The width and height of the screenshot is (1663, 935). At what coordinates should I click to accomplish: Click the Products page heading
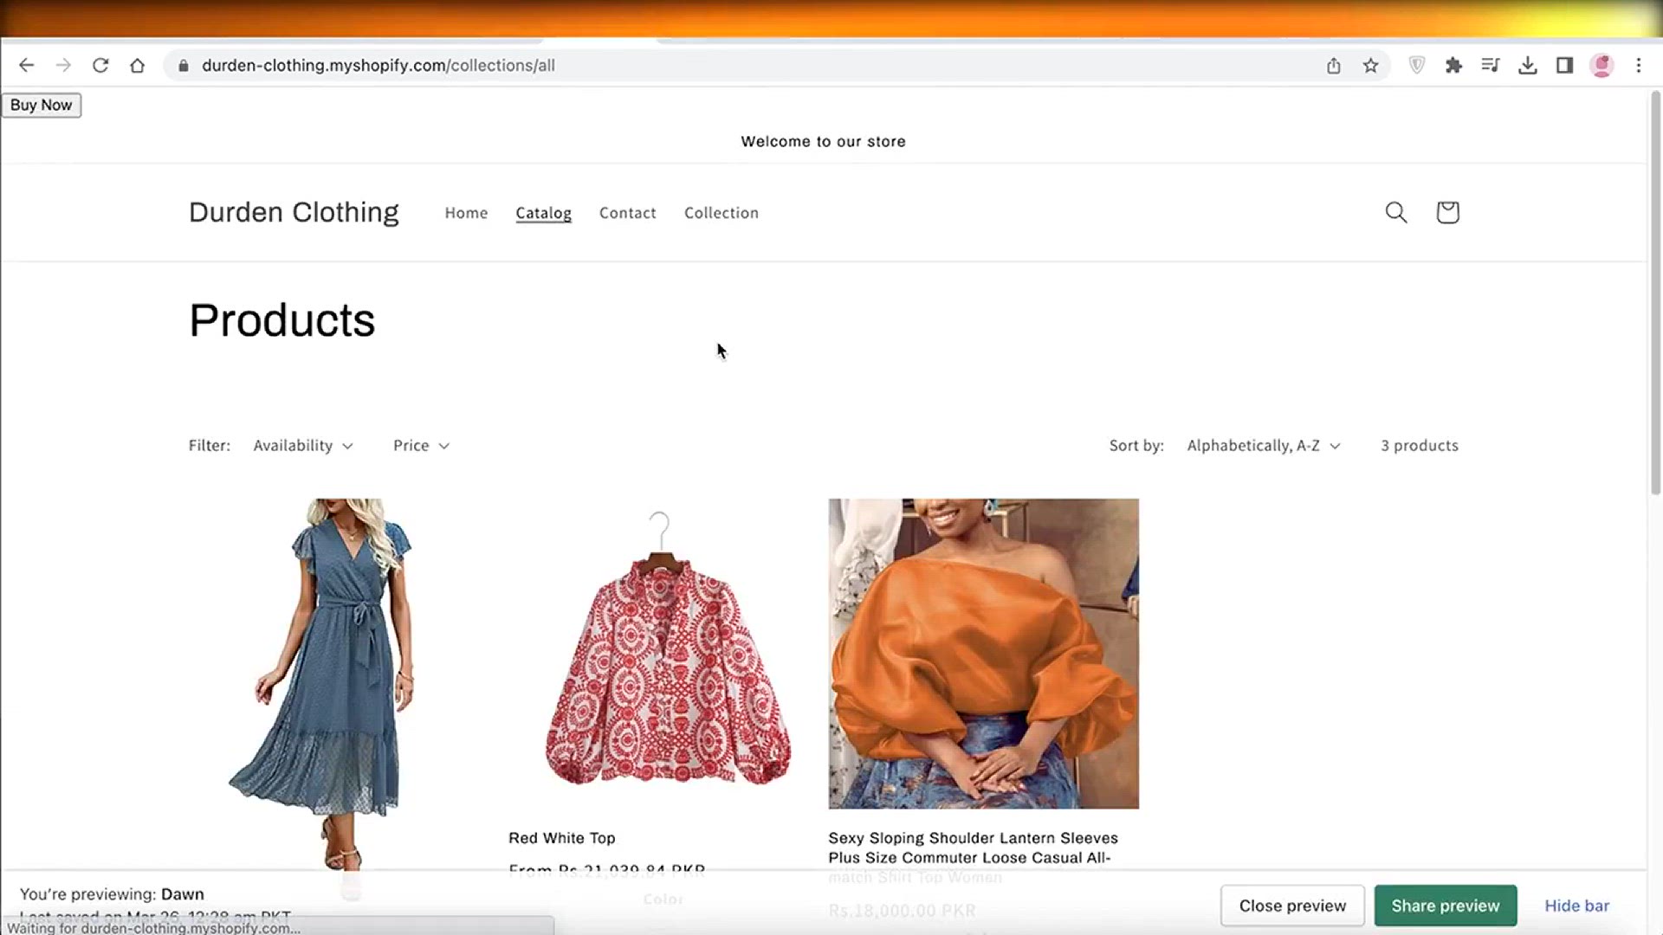pyautogui.click(x=281, y=320)
